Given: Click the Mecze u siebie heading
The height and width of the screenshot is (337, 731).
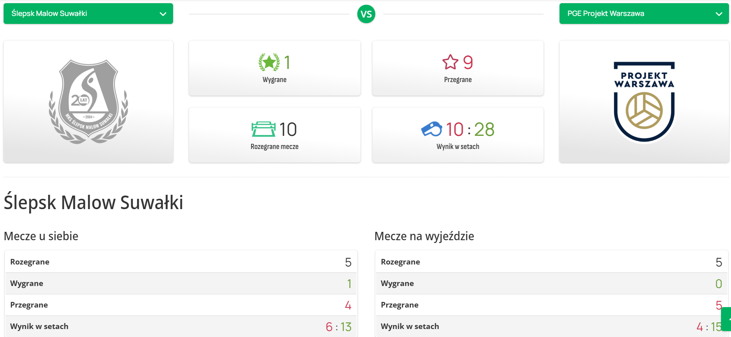Looking at the screenshot, I should 41,236.
